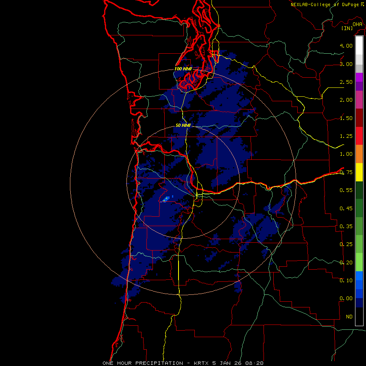The image size is (366, 366).
Task: Select the 0.00 legend value
Action: (346, 298)
